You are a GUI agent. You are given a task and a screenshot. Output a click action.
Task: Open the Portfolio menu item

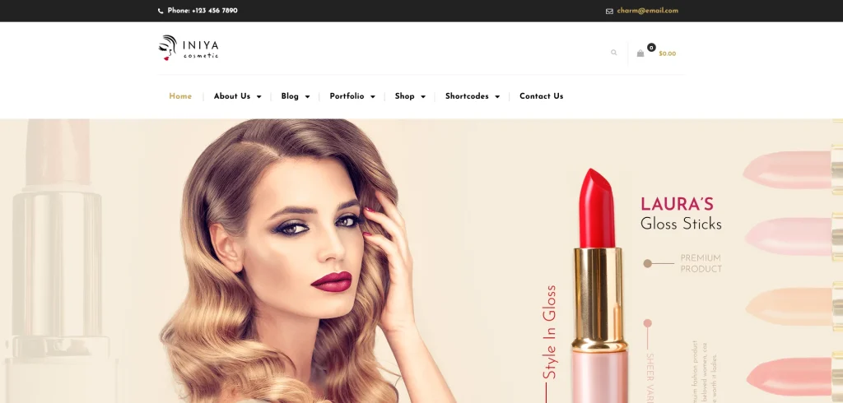click(347, 96)
